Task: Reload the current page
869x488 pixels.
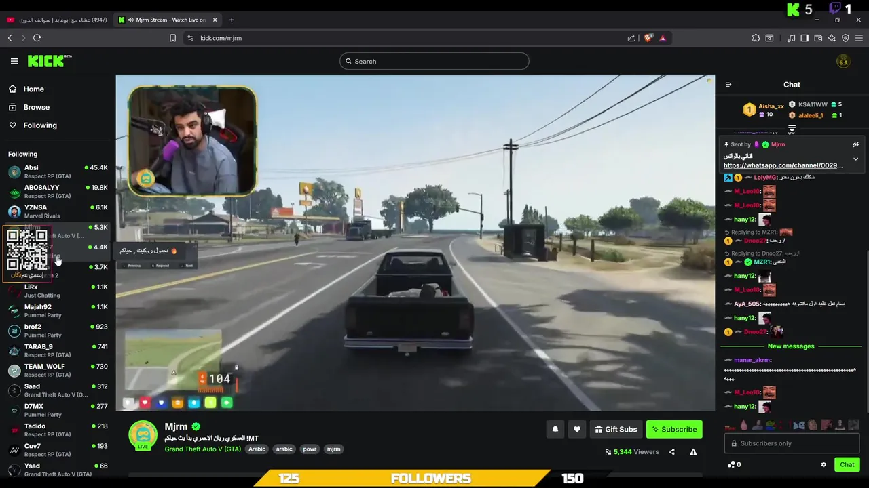Action: click(x=37, y=38)
